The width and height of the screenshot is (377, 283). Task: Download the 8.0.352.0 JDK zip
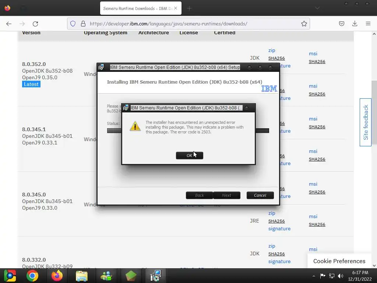point(272,50)
